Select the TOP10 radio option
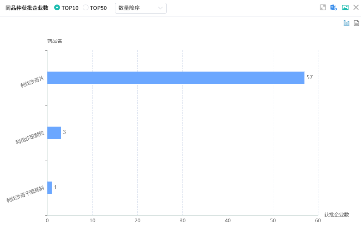The image size is (361, 226). click(57, 7)
